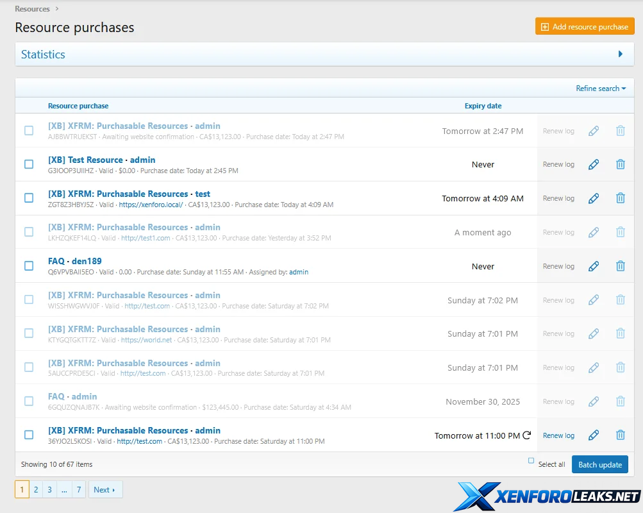Click the renew icon beside Tomorrow 11:00 PM
This screenshot has height=513, width=643.
tap(527, 435)
